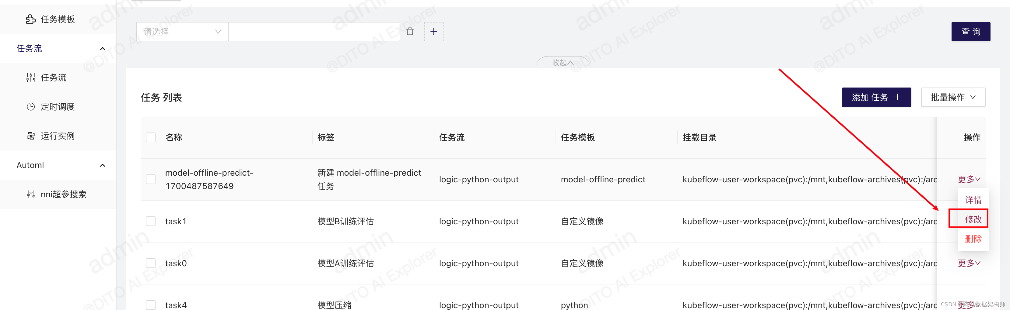Click the 添加 任务 button

coord(876,97)
